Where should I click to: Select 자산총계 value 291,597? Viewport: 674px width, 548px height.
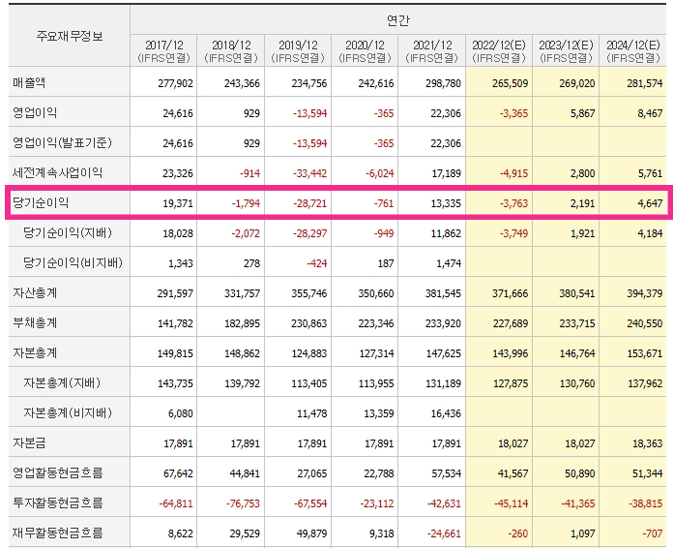(x=175, y=293)
